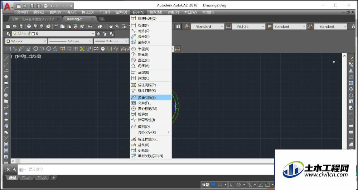
Task: Open the ByLayer linetype dropdown
Action: pos(70,41)
